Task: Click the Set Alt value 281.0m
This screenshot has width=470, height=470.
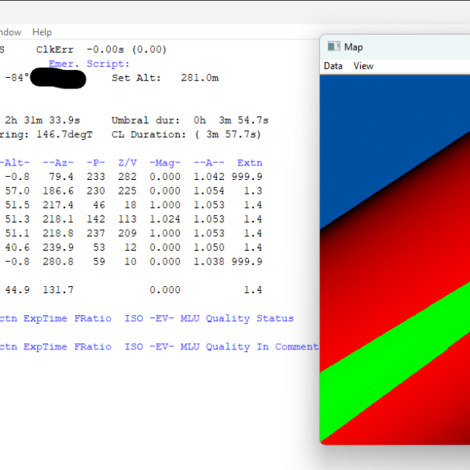Action: [x=199, y=78]
